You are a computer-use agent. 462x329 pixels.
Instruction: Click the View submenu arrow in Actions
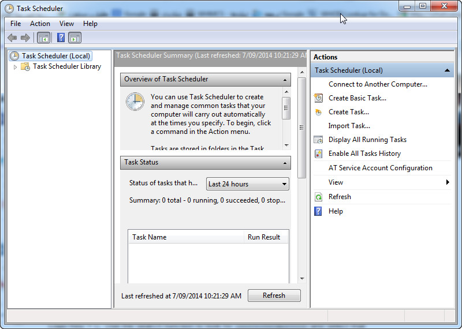(x=448, y=182)
